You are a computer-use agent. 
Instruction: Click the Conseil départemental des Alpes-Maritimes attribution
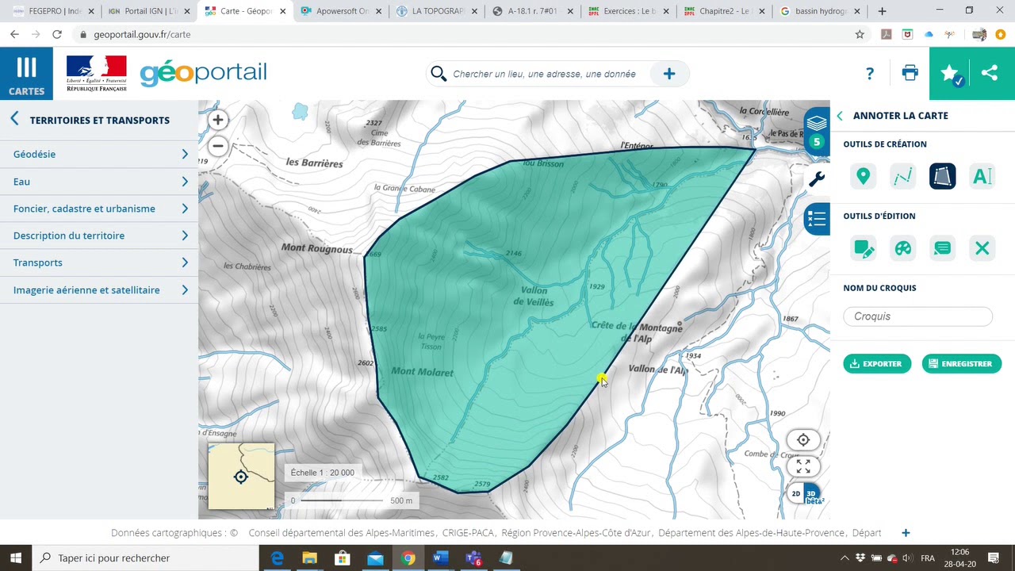[341, 533]
